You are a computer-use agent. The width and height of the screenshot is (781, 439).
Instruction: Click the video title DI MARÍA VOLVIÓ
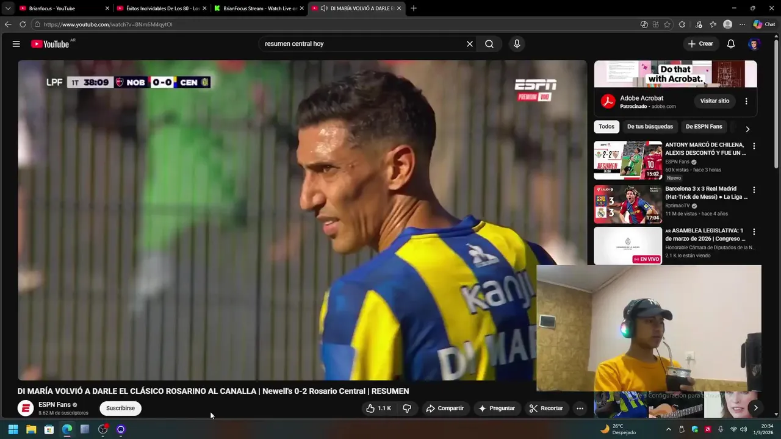213,391
